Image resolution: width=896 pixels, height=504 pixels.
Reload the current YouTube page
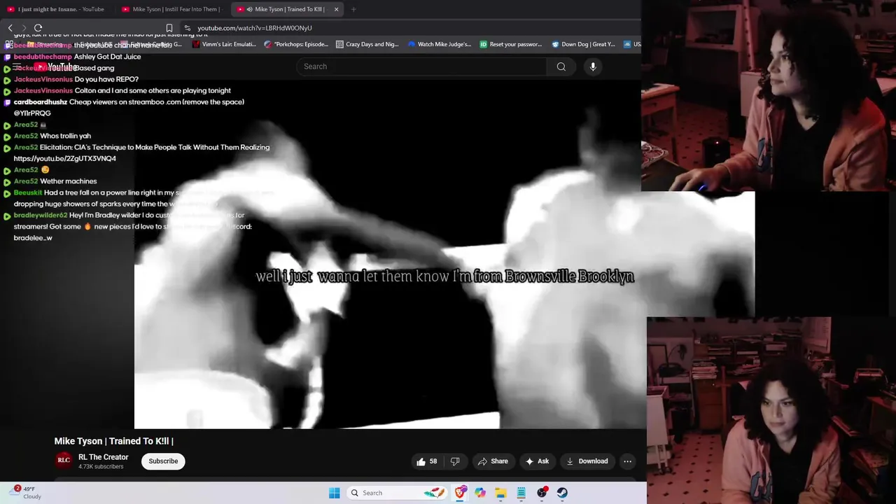[38, 28]
